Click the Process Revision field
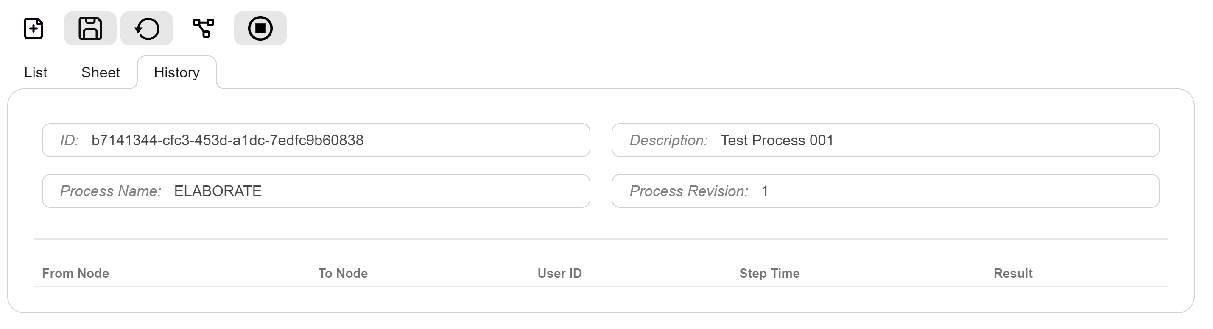 tap(885, 191)
